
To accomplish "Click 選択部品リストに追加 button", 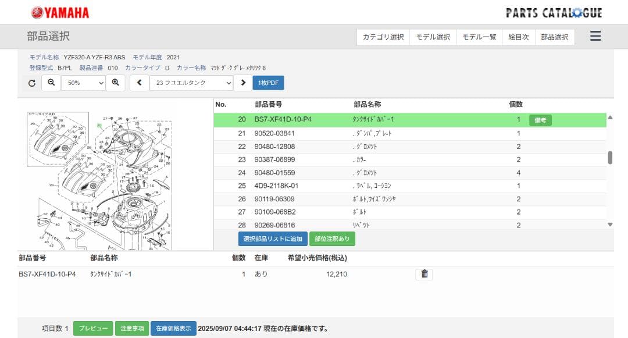I will point(273,239).
